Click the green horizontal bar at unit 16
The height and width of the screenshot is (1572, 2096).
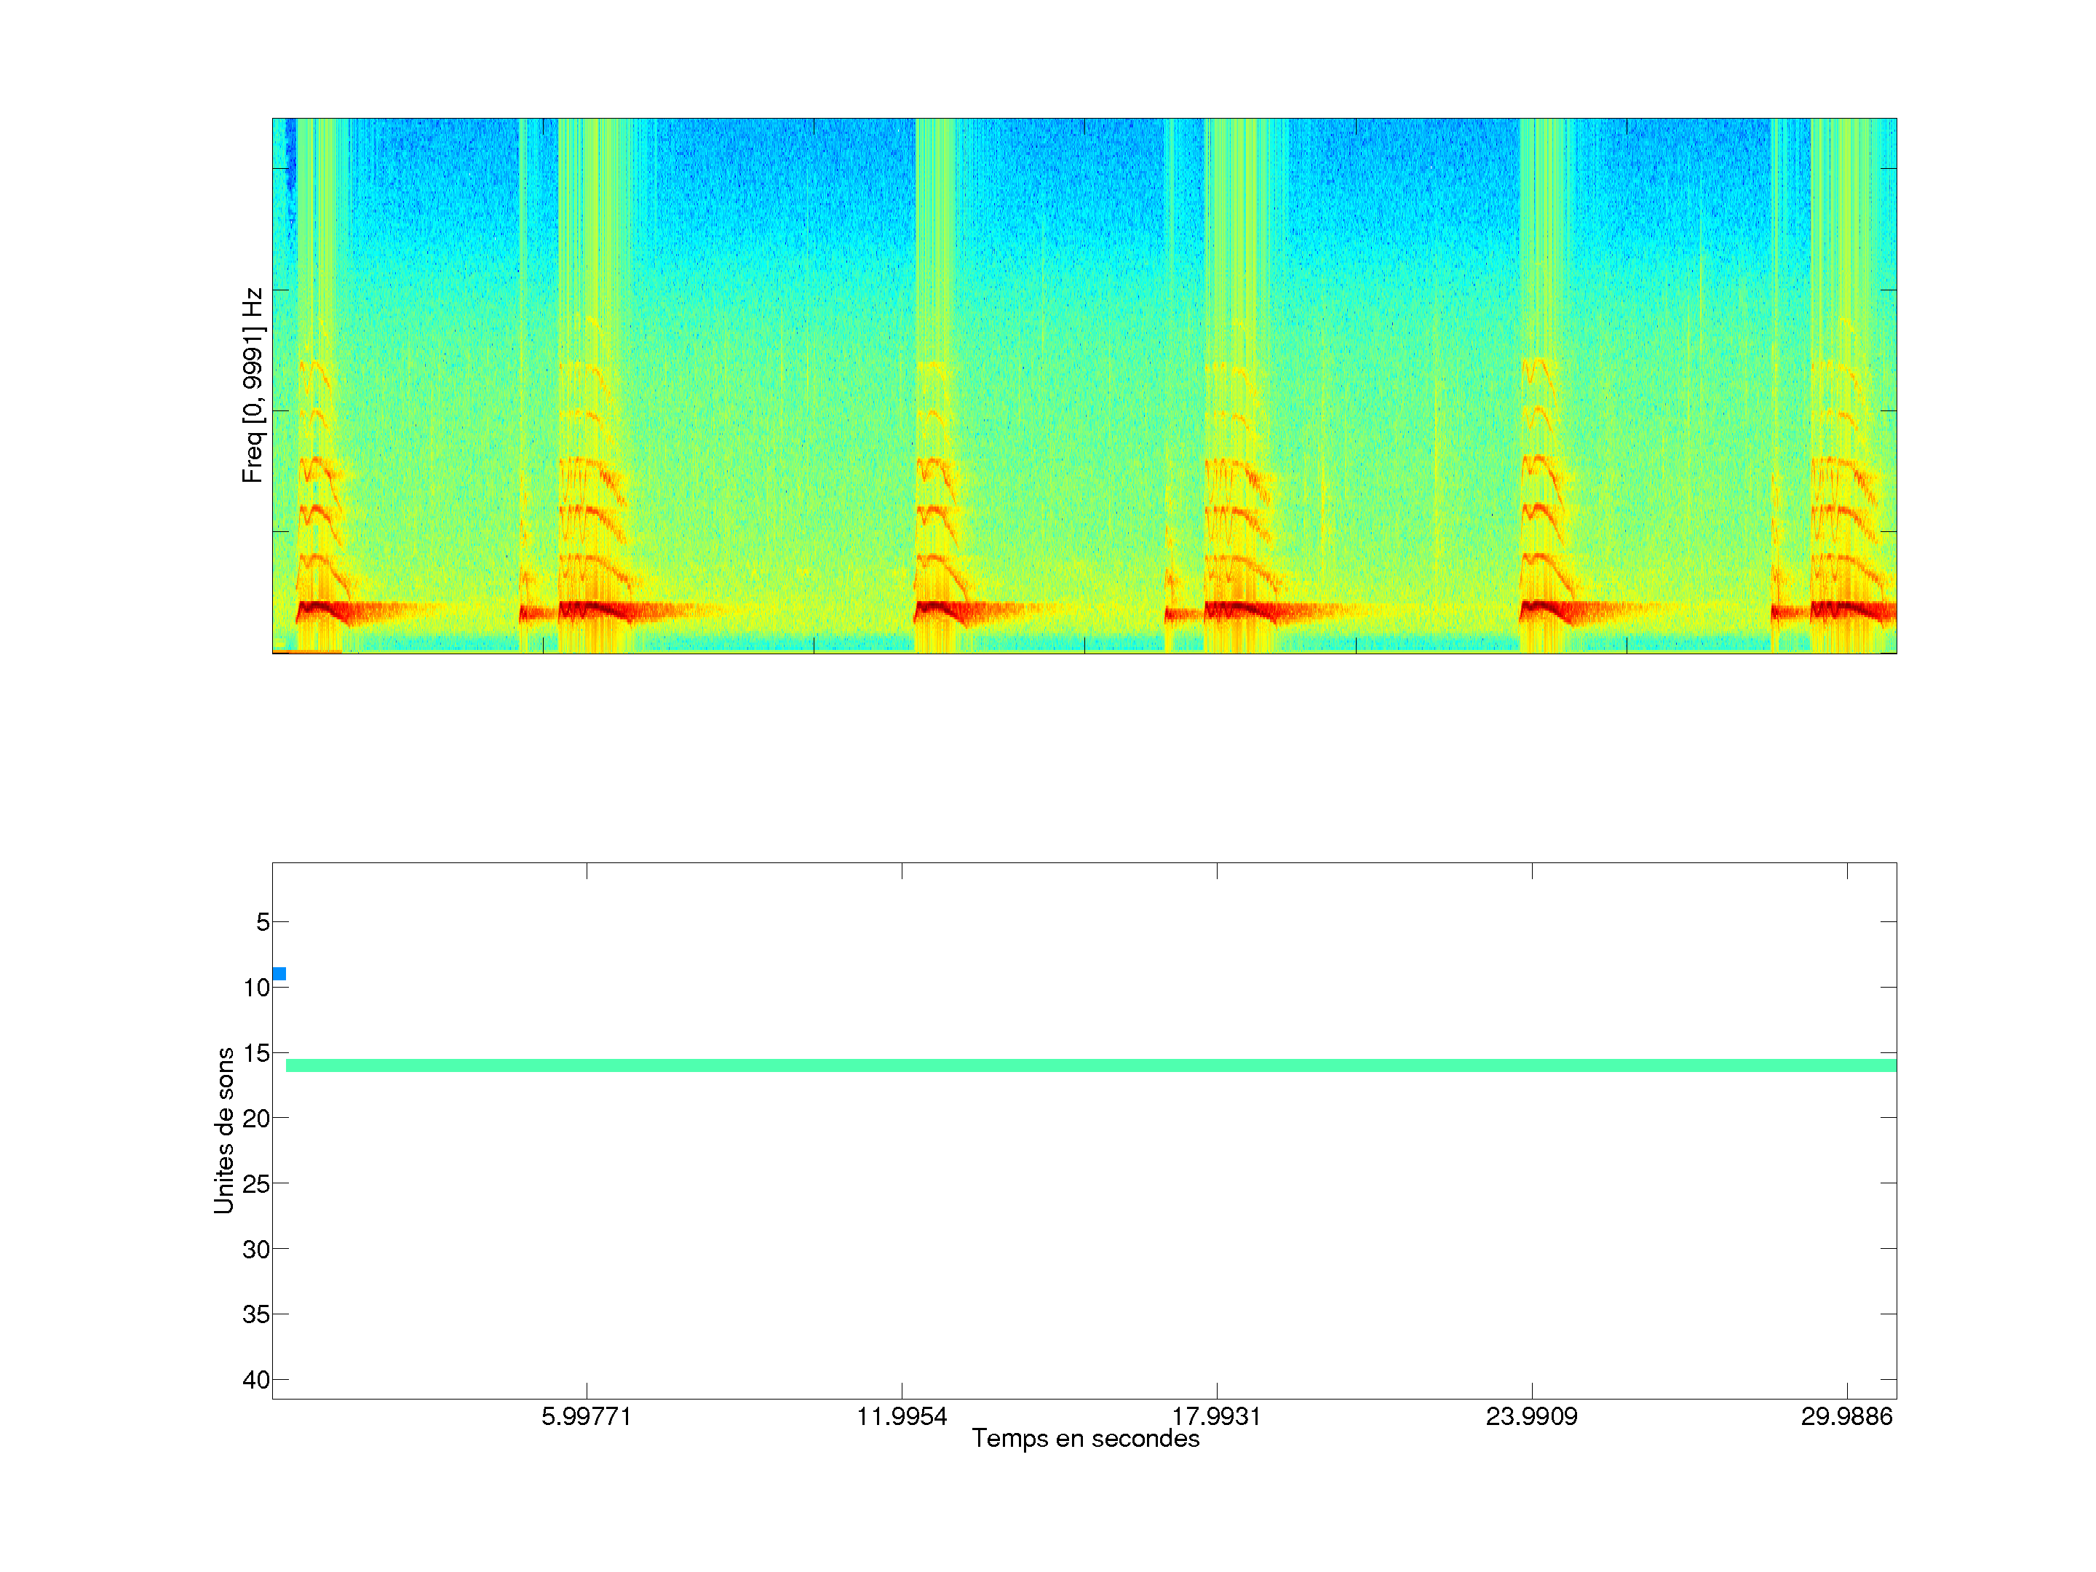(1089, 1066)
